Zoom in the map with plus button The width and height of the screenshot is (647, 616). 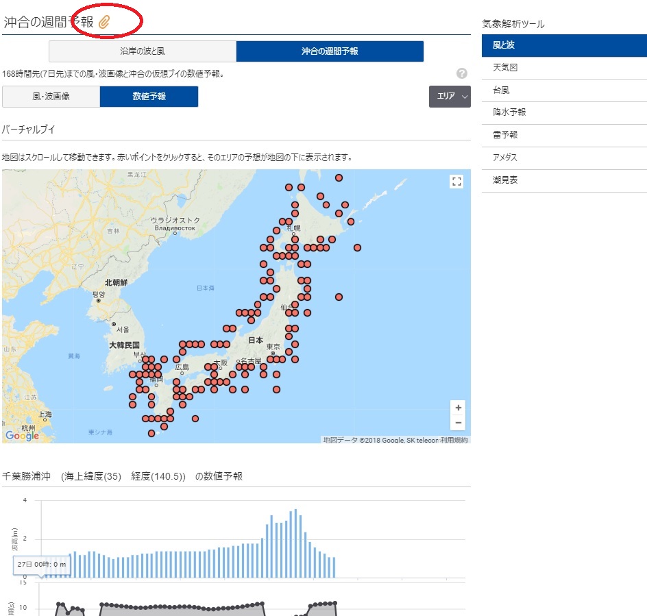click(x=458, y=408)
